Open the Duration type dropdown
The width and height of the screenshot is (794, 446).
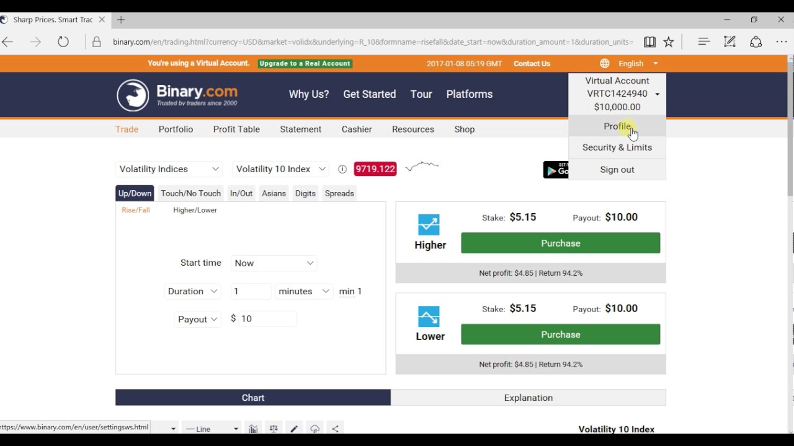click(192, 291)
